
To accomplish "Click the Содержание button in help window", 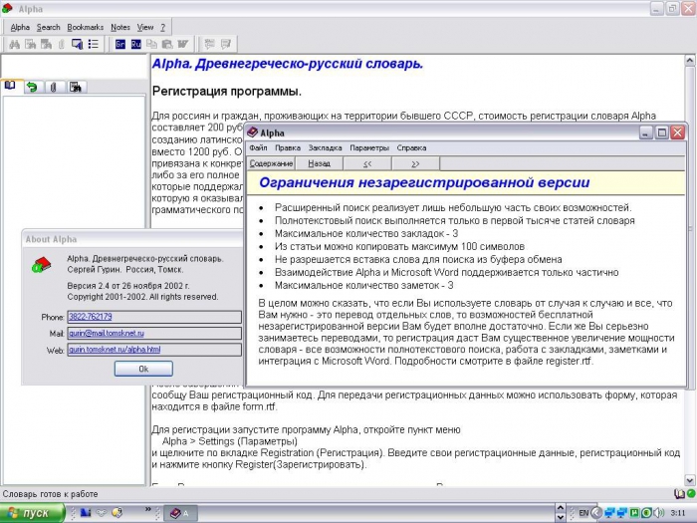I will pos(271,163).
